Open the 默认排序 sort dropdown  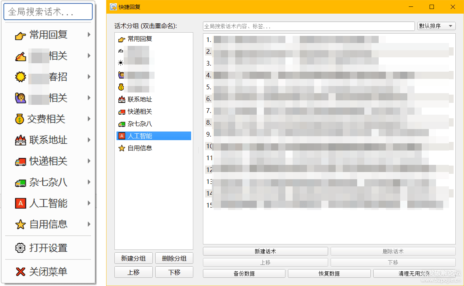pyautogui.click(x=436, y=26)
